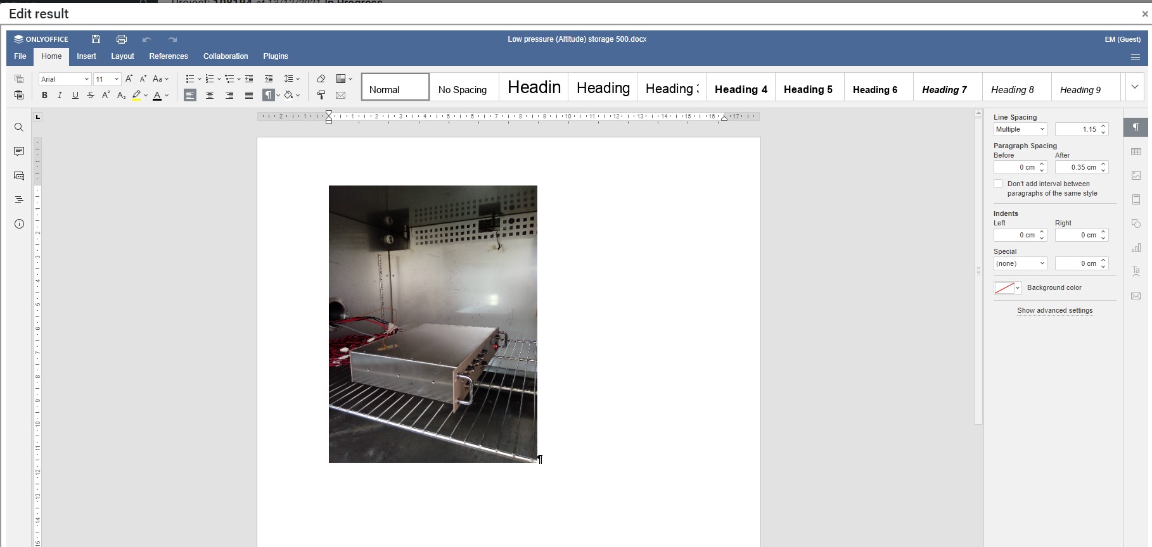Apply the Heading 9 style
1152x547 pixels.
pos(1085,87)
